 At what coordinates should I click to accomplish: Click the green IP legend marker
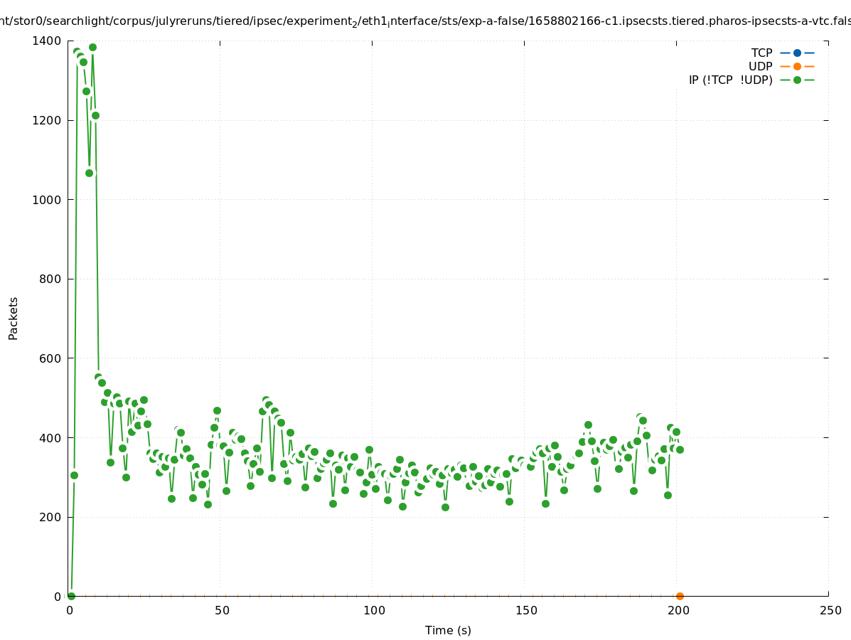point(797,80)
